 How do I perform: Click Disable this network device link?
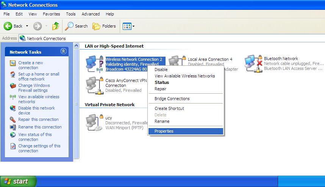click(x=36, y=111)
